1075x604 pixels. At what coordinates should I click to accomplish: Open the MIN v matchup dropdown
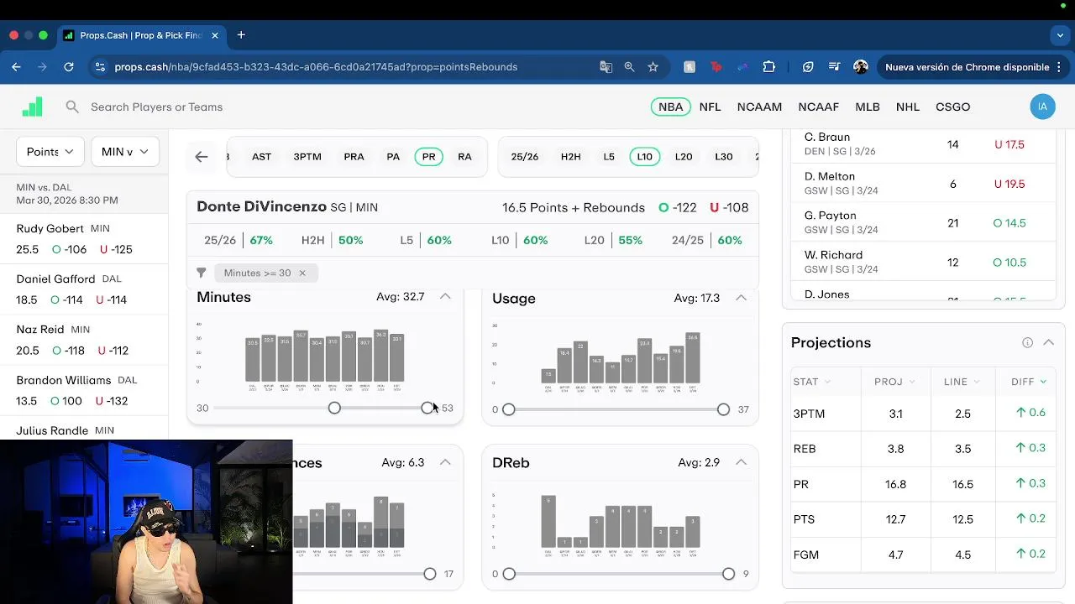pyautogui.click(x=124, y=152)
